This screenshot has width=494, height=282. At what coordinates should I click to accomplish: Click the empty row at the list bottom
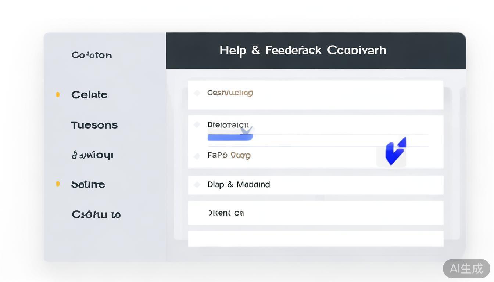(x=315, y=239)
